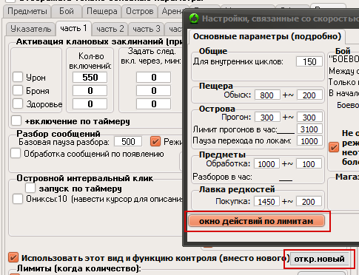Switch to the Указатель sub-tab
The width and height of the screenshot is (359, 275).
[31, 29]
